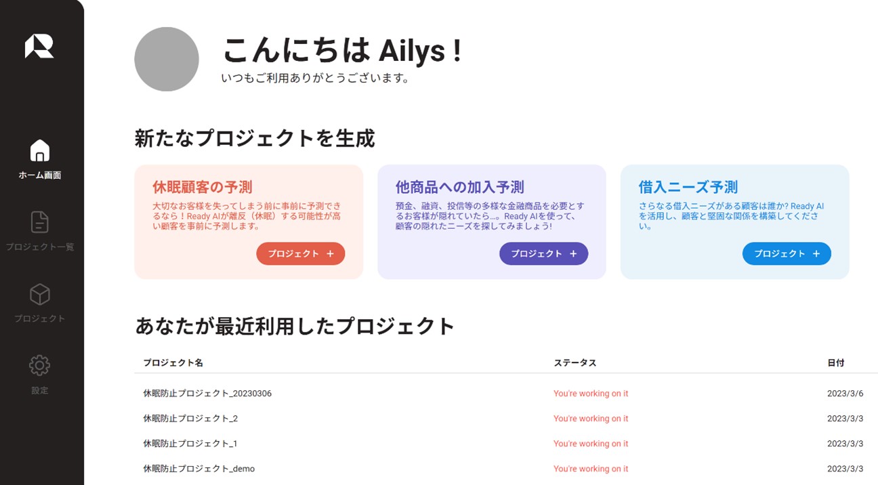Viewport: 878px width, 485px height.
Task: Click the status of 休眠防止プロジェクト_demo
Action: 591,469
